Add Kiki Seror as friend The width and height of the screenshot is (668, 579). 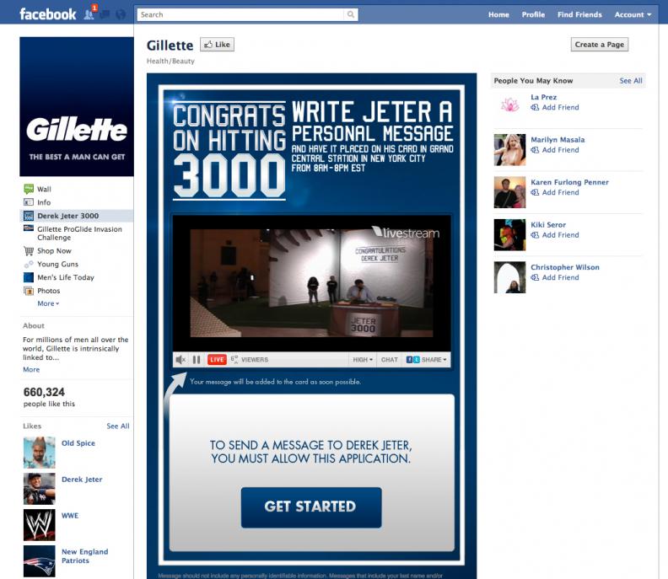[555, 235]
